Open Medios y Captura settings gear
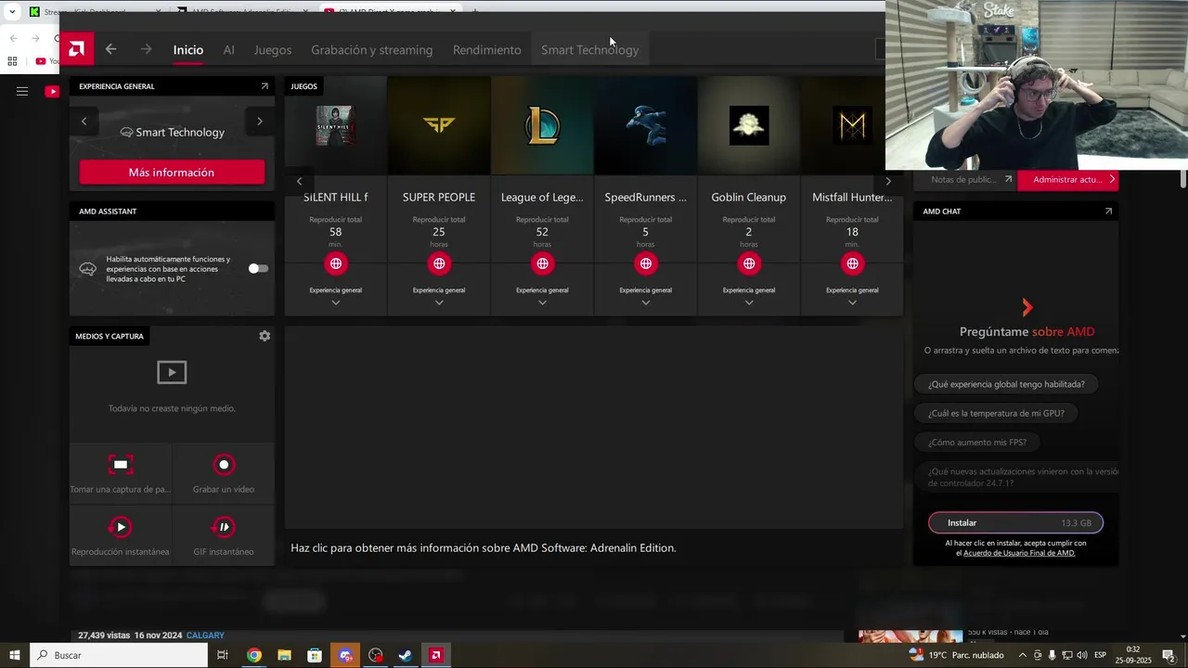Screen dimensions: 1188x668 point(265,336)
